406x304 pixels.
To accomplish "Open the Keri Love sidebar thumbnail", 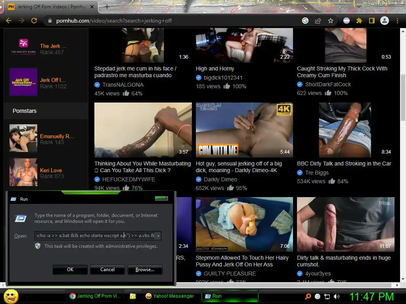I will coord(23,172).
